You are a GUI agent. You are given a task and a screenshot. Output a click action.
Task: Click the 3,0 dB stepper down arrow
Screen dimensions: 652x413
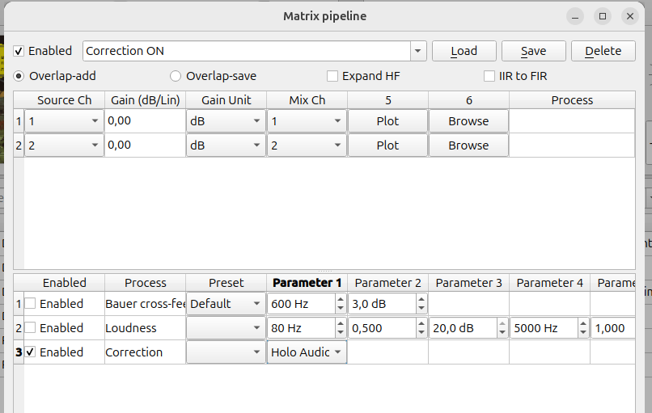coord(421,308)
